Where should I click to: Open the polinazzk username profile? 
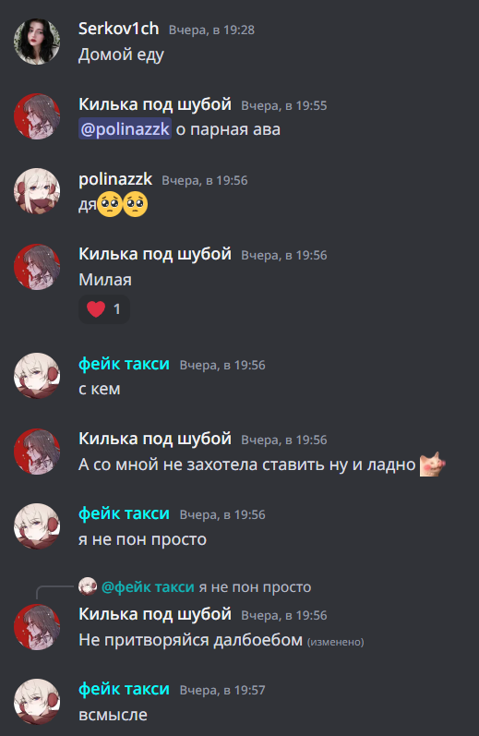115,179
